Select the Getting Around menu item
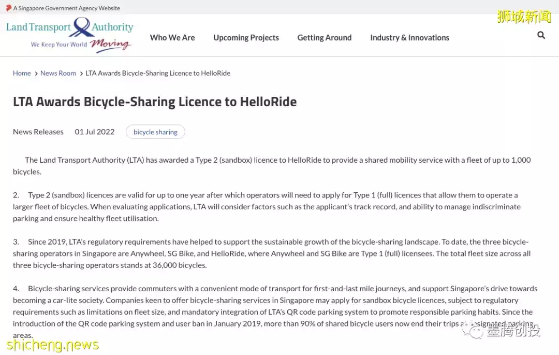 [324, 37]
